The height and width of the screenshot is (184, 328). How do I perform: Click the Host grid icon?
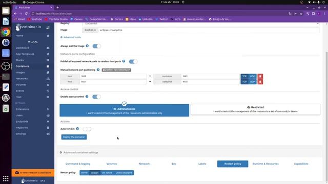[48, 97]
